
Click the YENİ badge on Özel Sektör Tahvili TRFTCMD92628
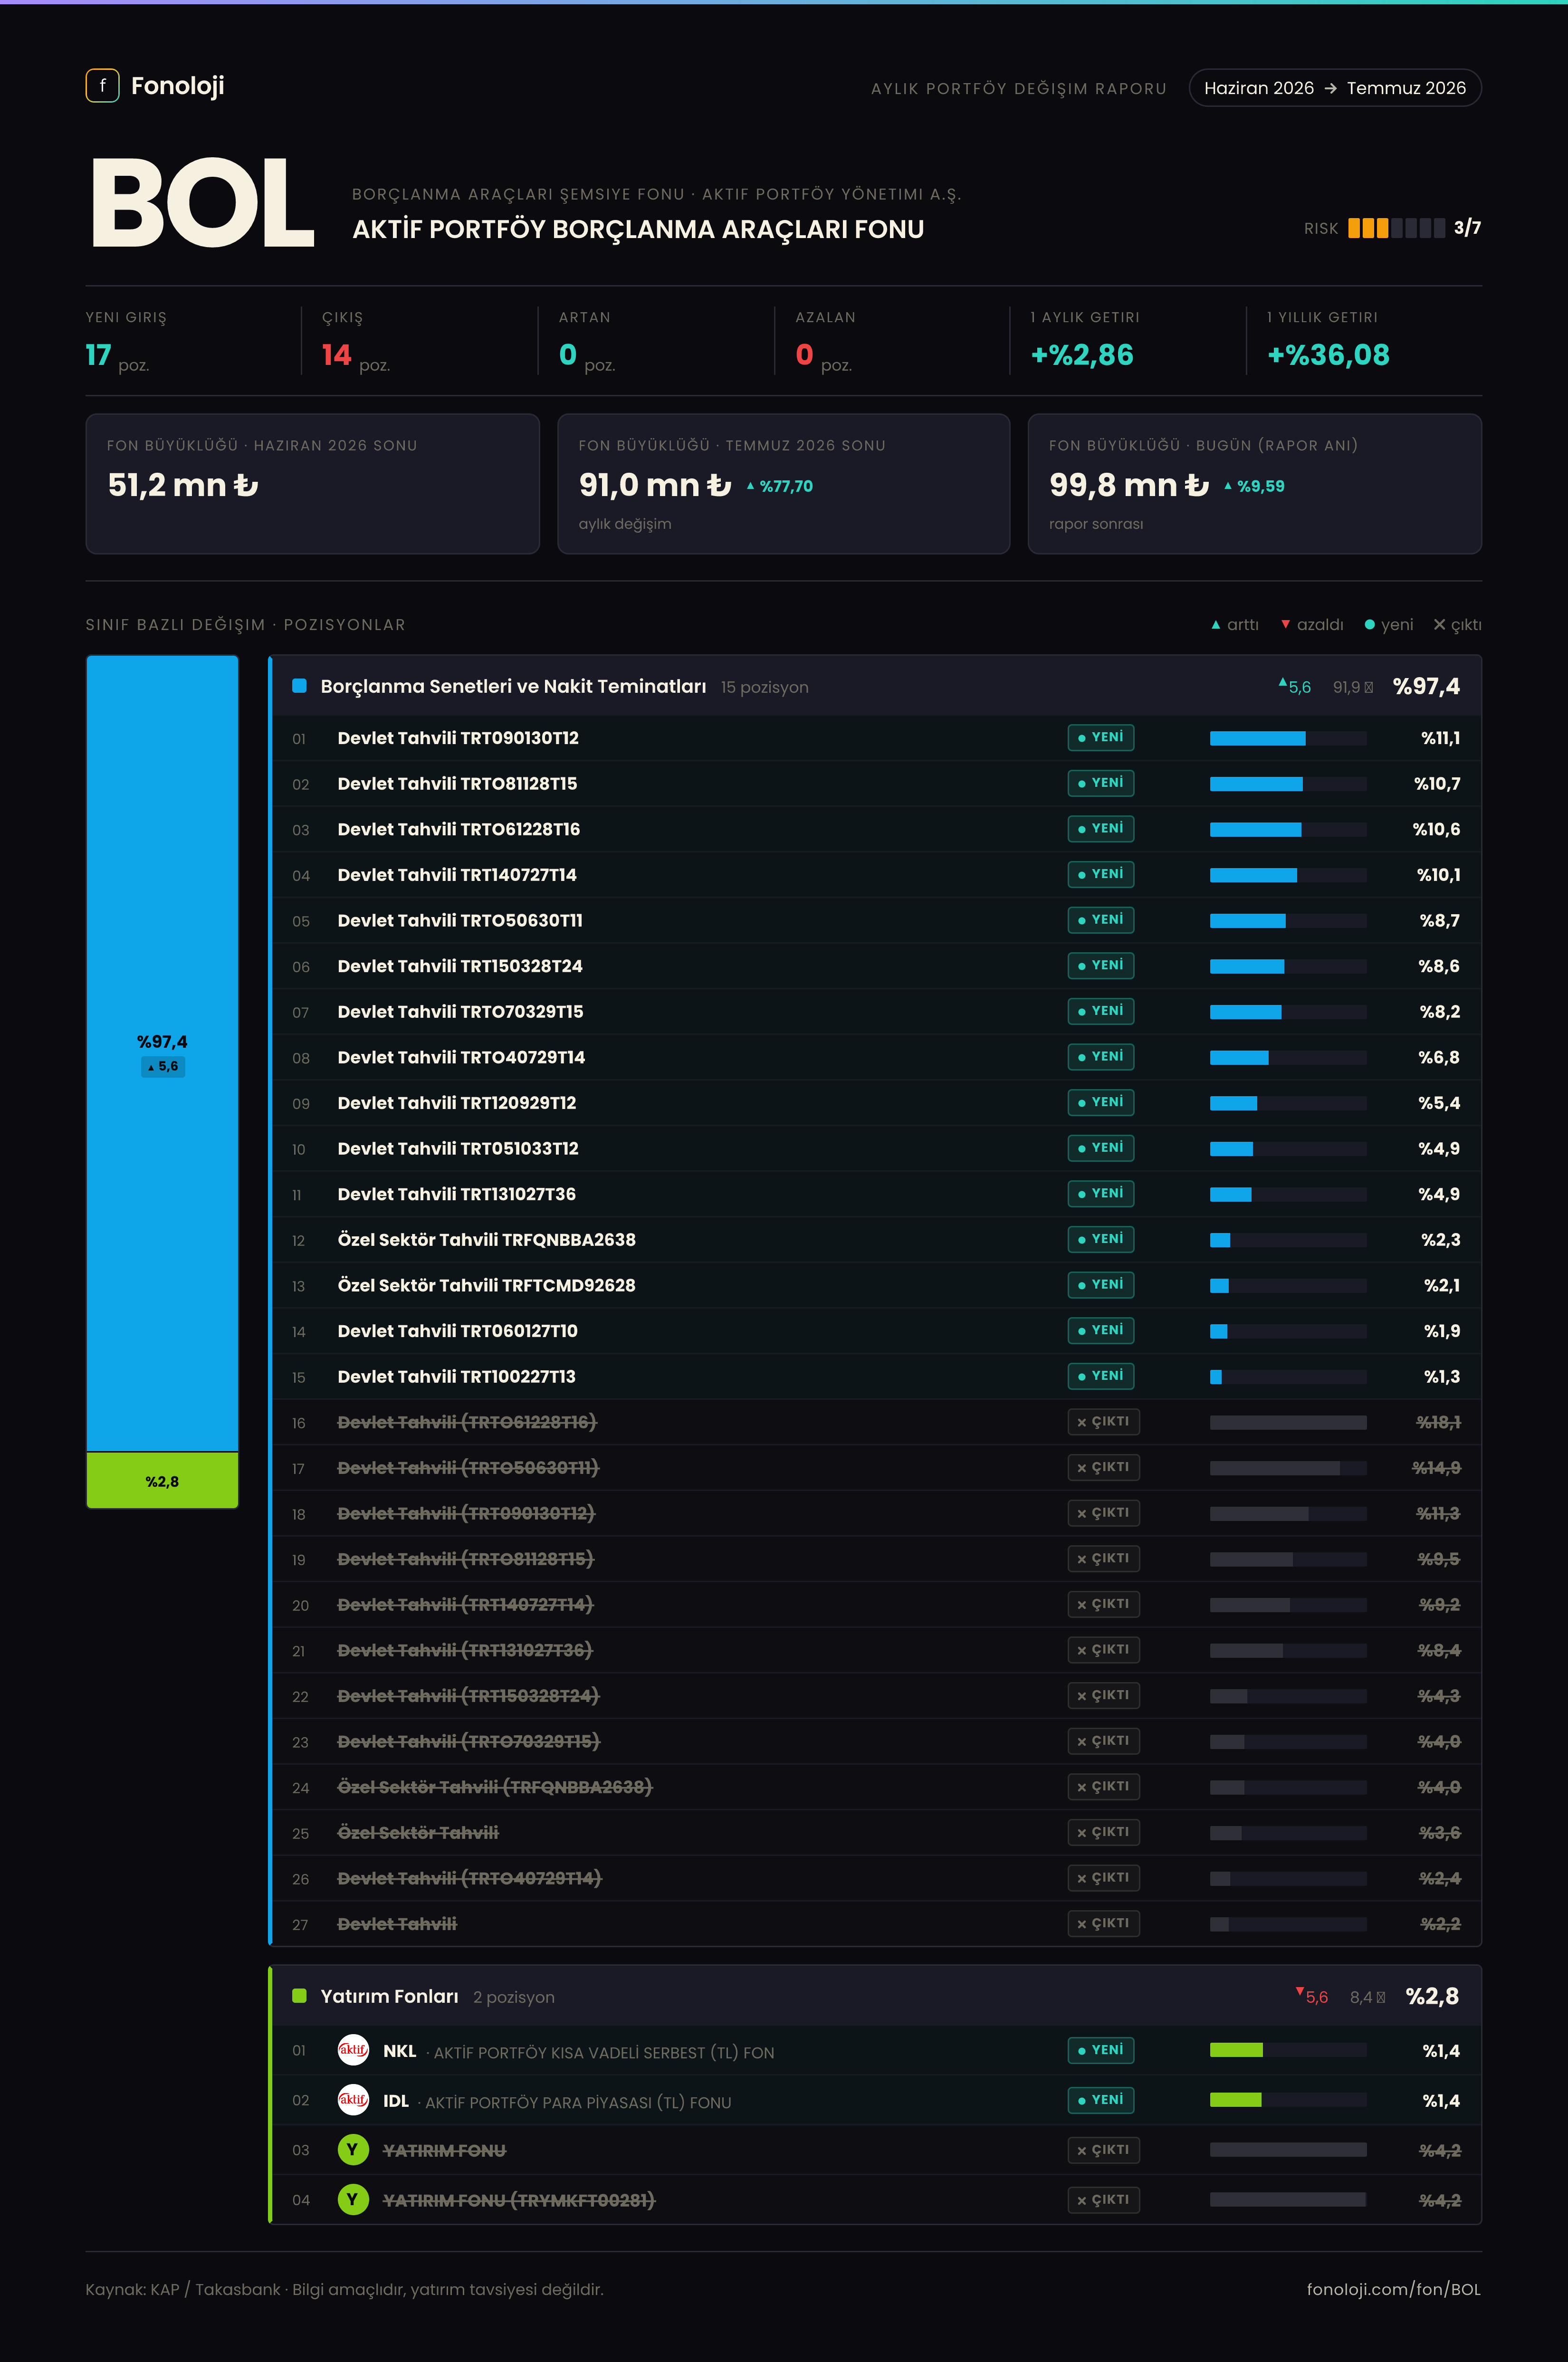[1101, 1285]
